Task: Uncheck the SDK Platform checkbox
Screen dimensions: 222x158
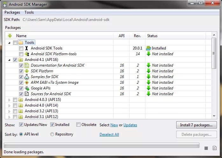Action: tap(21, 71)
